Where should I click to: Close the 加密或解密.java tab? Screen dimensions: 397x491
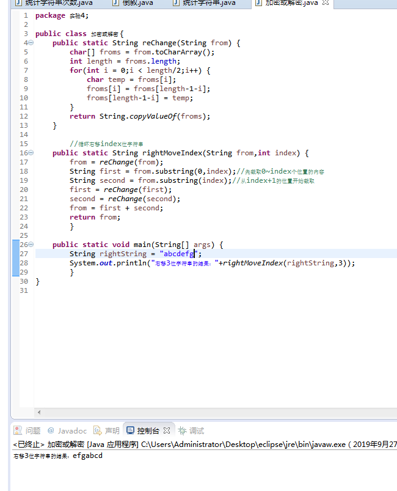click(x=326, y=3)
